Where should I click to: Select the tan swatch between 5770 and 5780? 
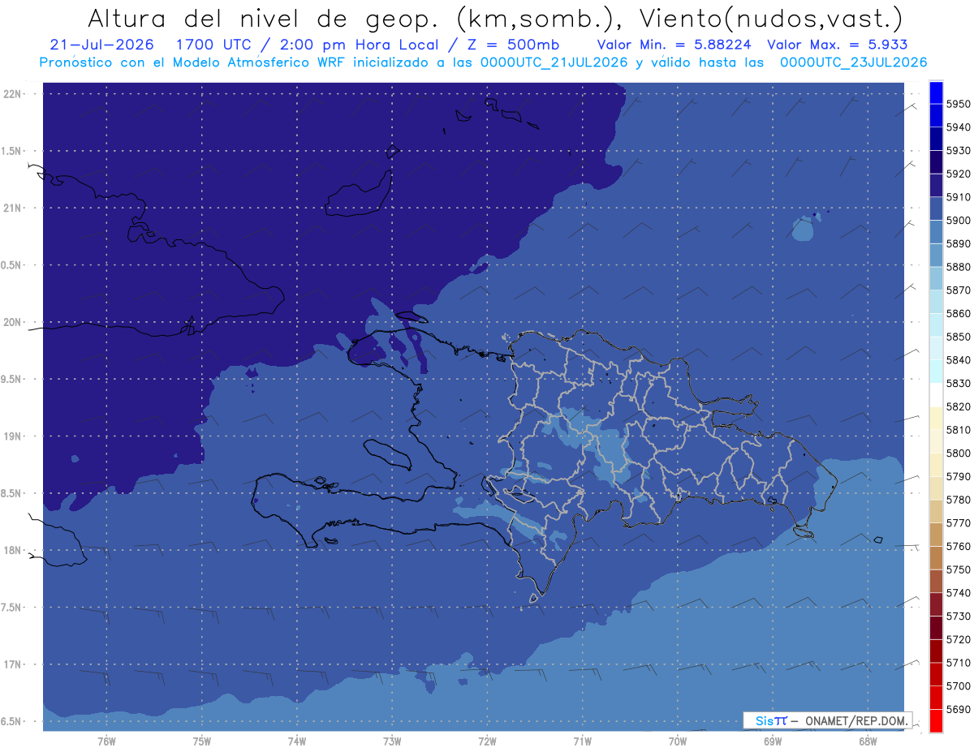(x=936, y=512)
